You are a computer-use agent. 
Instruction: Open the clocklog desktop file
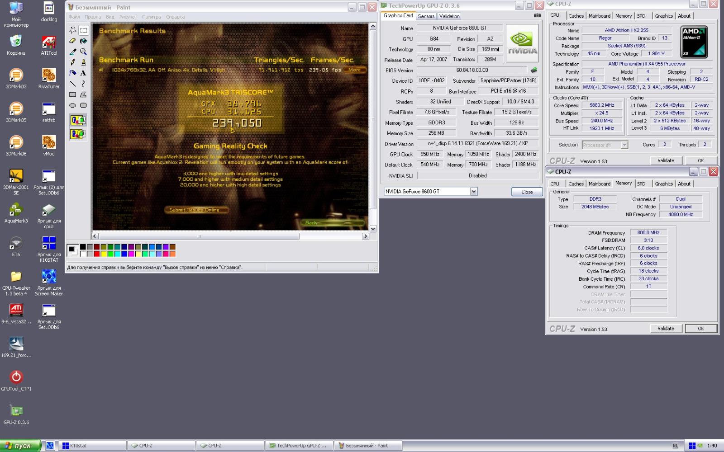point(49,12)
